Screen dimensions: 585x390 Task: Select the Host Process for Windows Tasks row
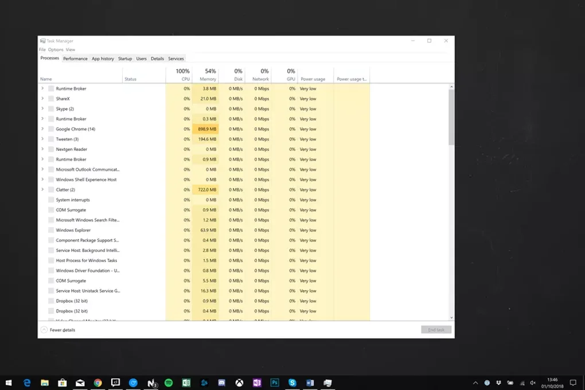[204, 260]
